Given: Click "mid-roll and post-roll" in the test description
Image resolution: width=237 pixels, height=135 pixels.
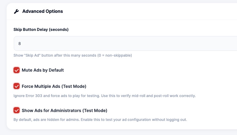Looking at the screenshot, I should click(150, 96).
